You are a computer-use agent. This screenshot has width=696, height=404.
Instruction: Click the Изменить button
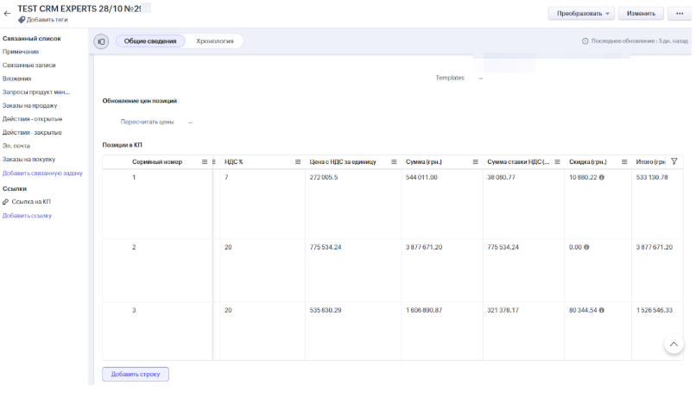tap(641, 13)
